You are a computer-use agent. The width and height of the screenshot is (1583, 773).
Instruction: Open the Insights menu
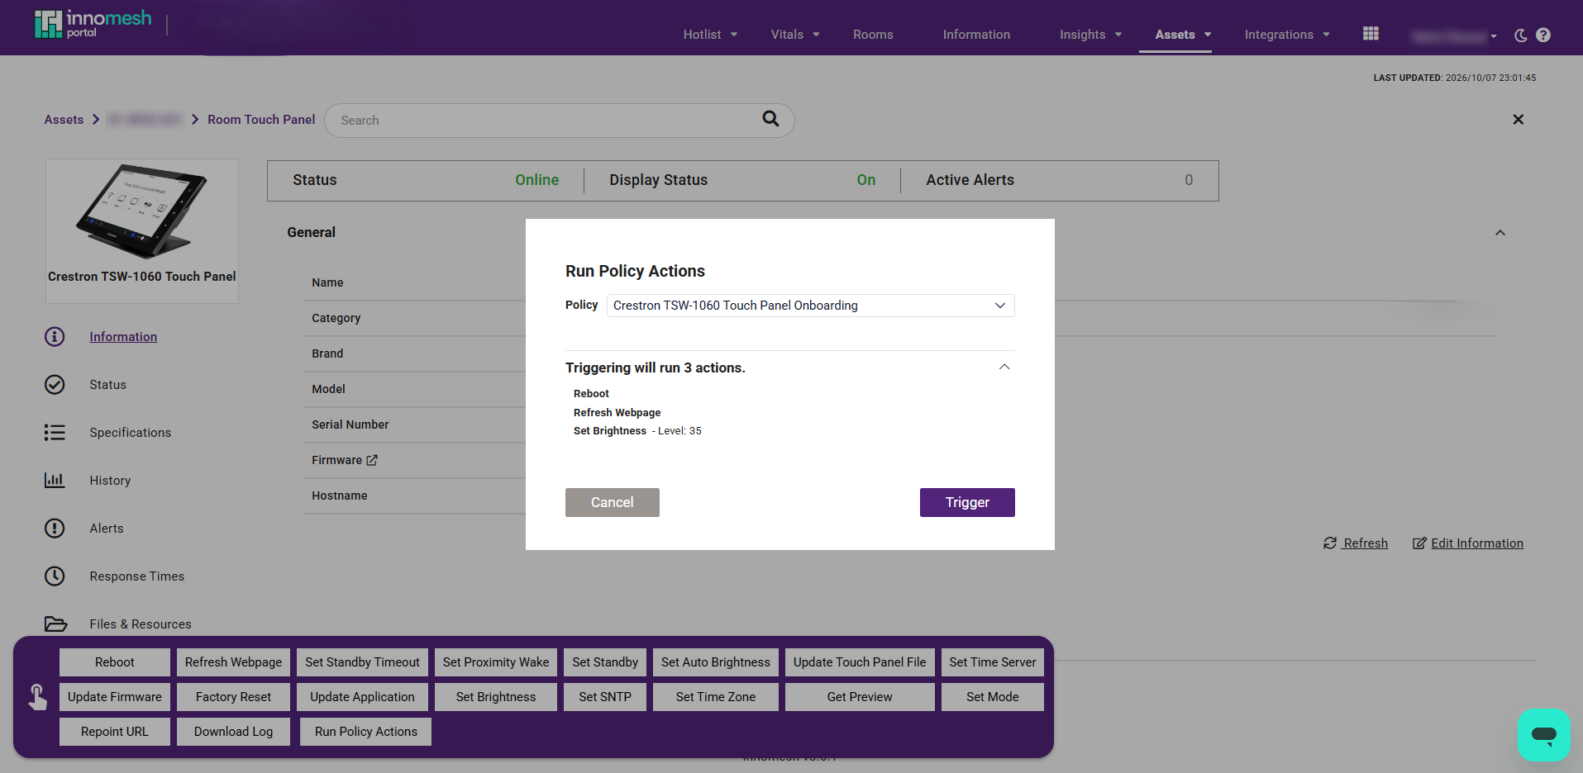point(1090,35)
